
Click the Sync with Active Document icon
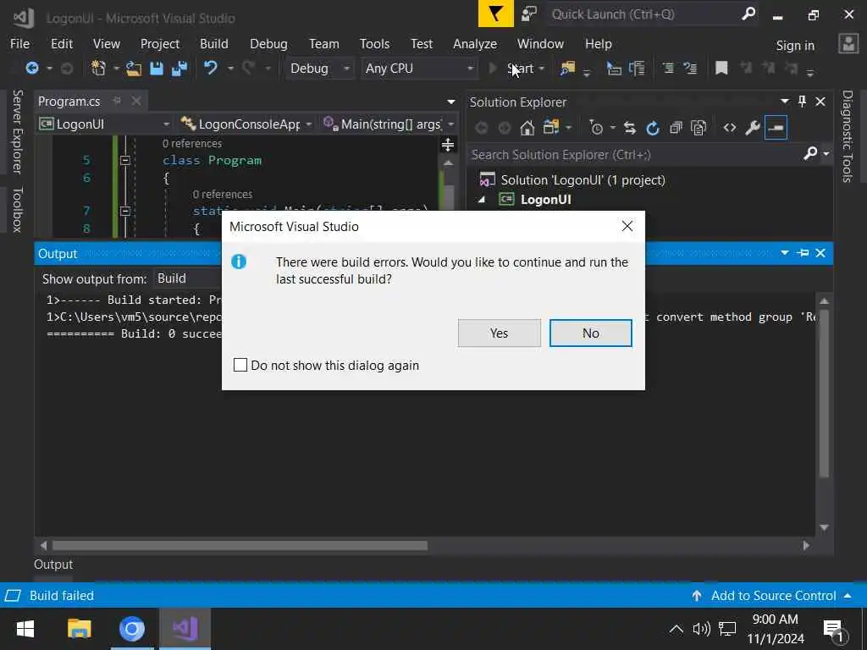(630, 129)
